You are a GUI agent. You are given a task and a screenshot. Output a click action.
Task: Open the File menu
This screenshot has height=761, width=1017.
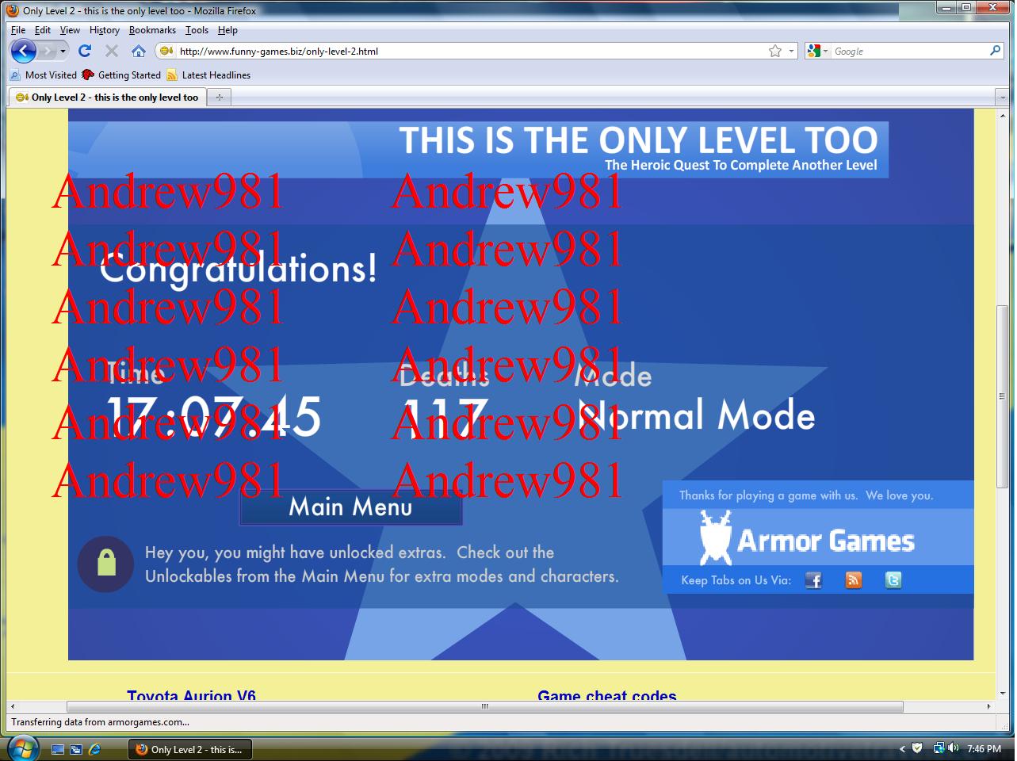pos(18,30)
